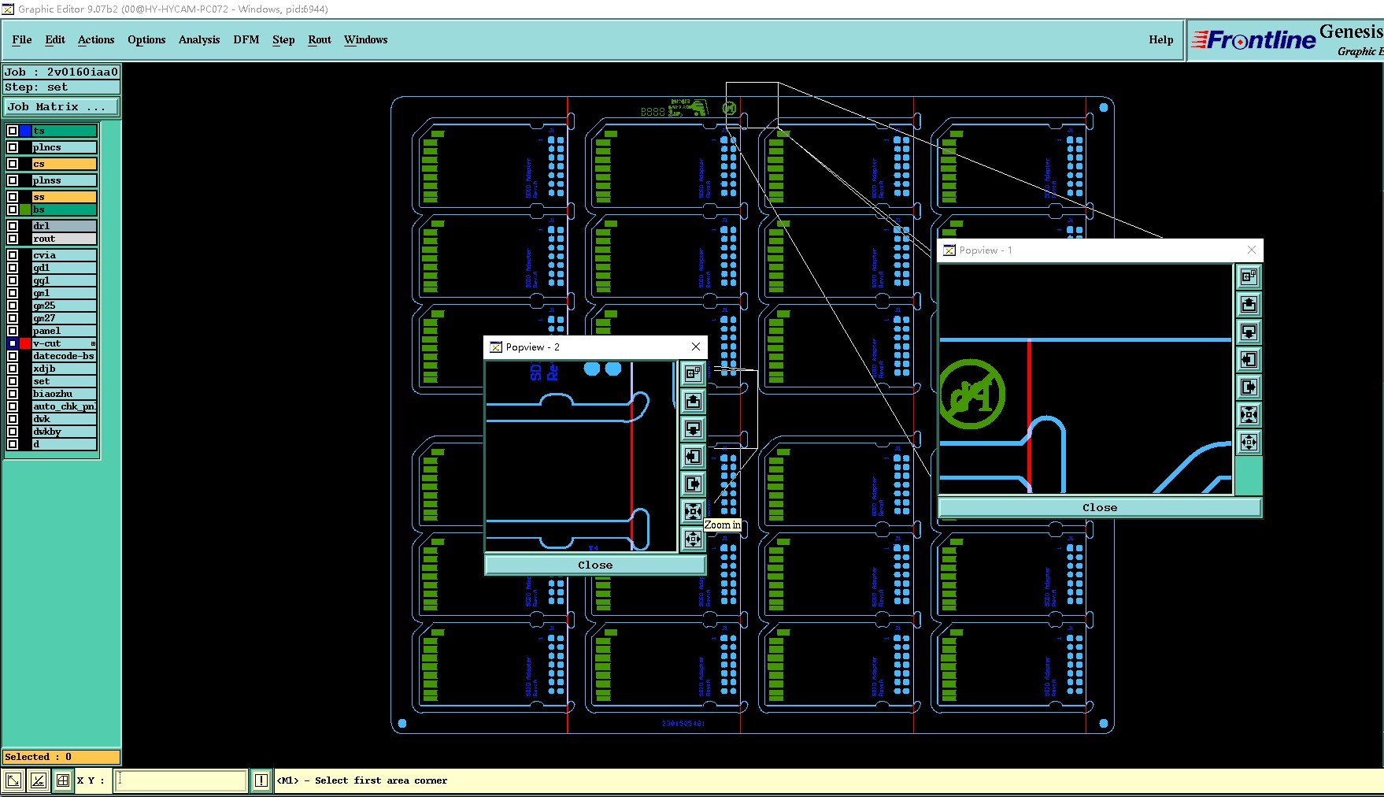
Task: Click the grid snap icon beside XY label
Action: coord(63,780)
